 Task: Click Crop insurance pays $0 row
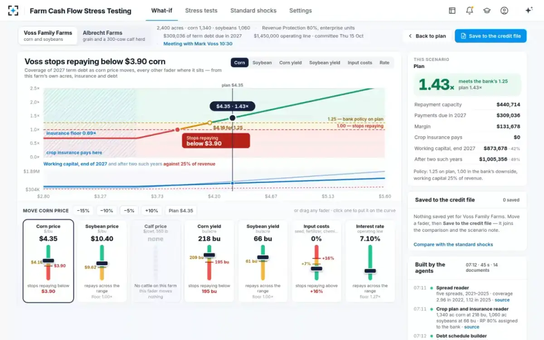467,137
